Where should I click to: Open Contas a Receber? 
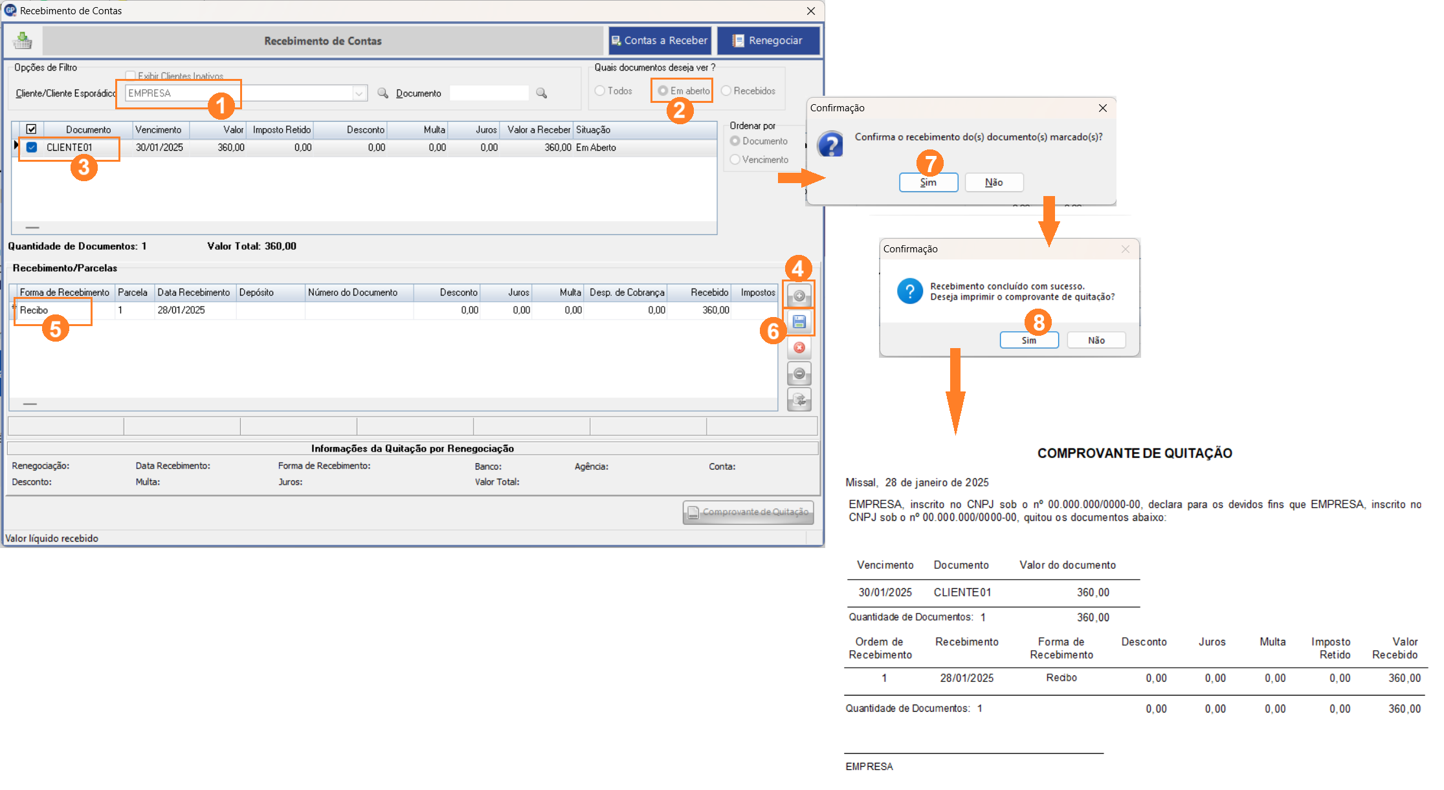coord(660,41)
